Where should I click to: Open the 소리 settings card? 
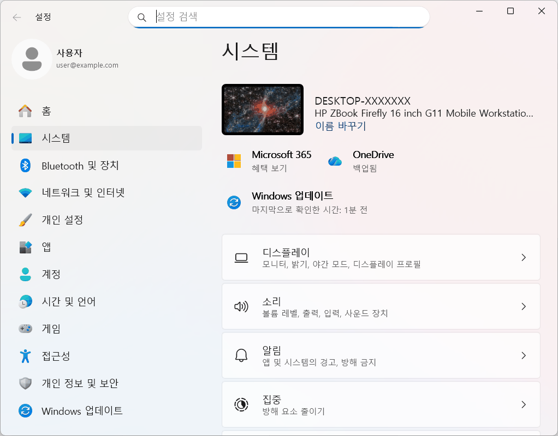[381, 306]
